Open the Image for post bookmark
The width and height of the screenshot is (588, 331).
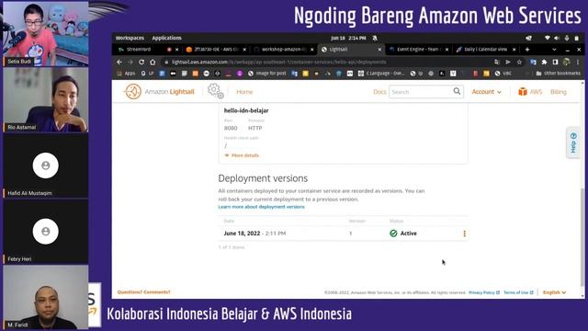click(x=267, y=74)
